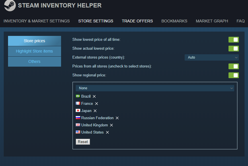Open External stores prices country dropdown
Image resolution: width=248 pixels, height=166 pixels.
(x=212, y=57)
